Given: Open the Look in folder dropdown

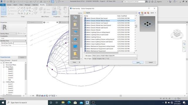Looking at the screenshot, I should click(136, 13).
